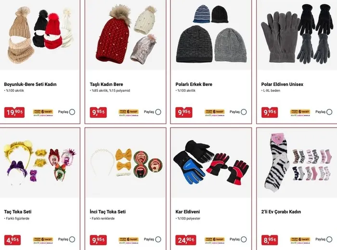Select Paylaş circle for Polarlı Erkek Bere
Image resolution: width=337 pixels, height=250 pixels.
pyautogui.click(x=244, y=112)
